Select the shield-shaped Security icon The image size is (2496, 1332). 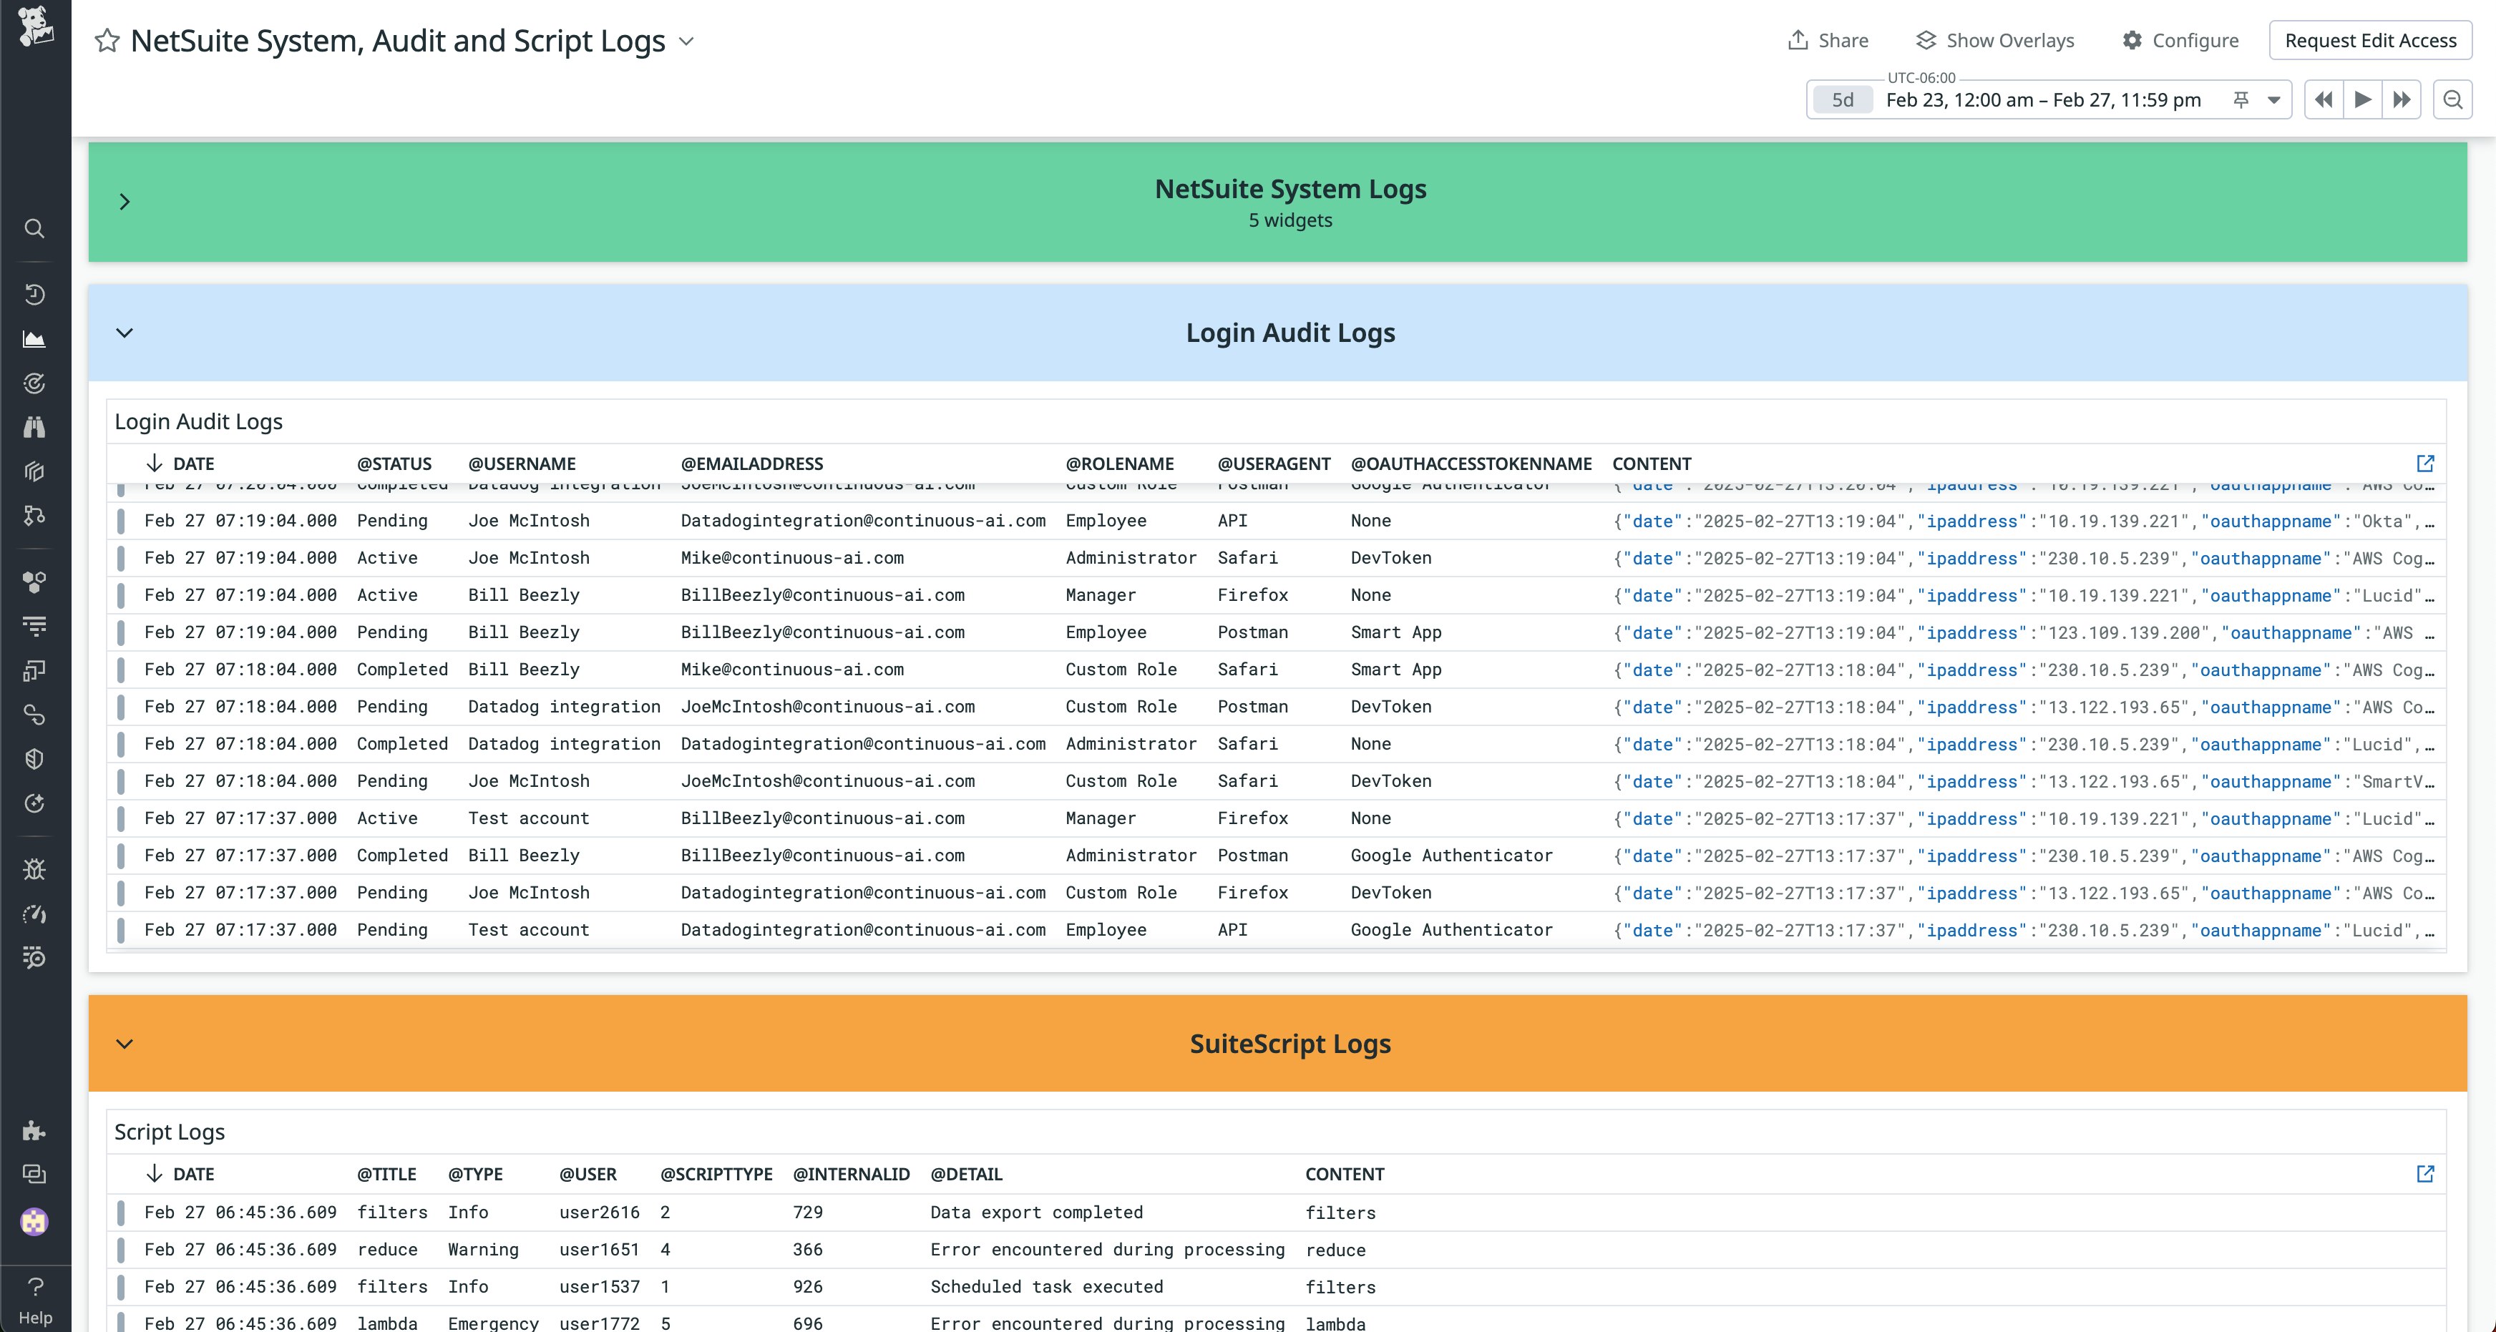(x=35, y=758)
